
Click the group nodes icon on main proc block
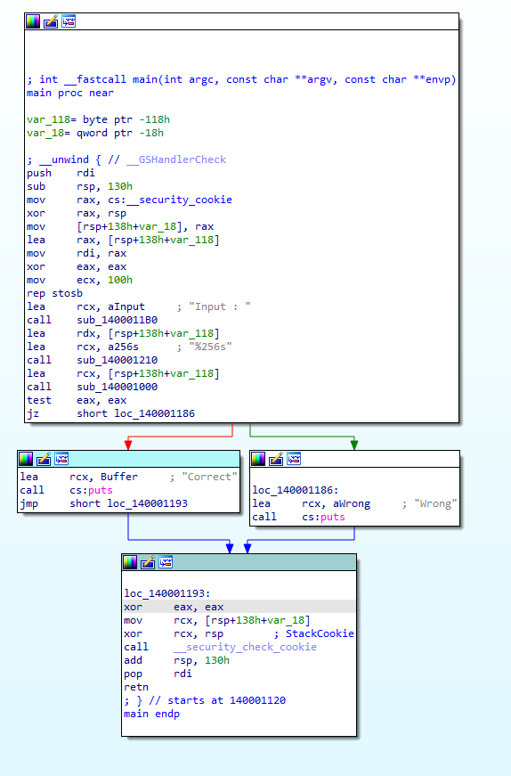69,21
